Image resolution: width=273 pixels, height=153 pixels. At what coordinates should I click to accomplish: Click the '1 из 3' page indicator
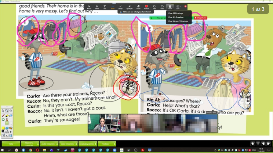click(258, 9)
